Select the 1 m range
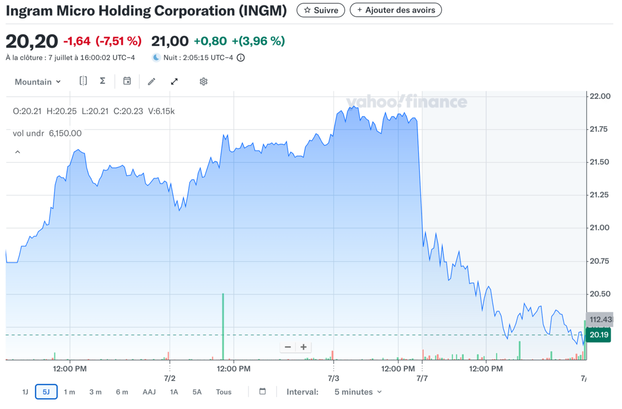This screenshot has height=409, width=622. tap(69, 392)
